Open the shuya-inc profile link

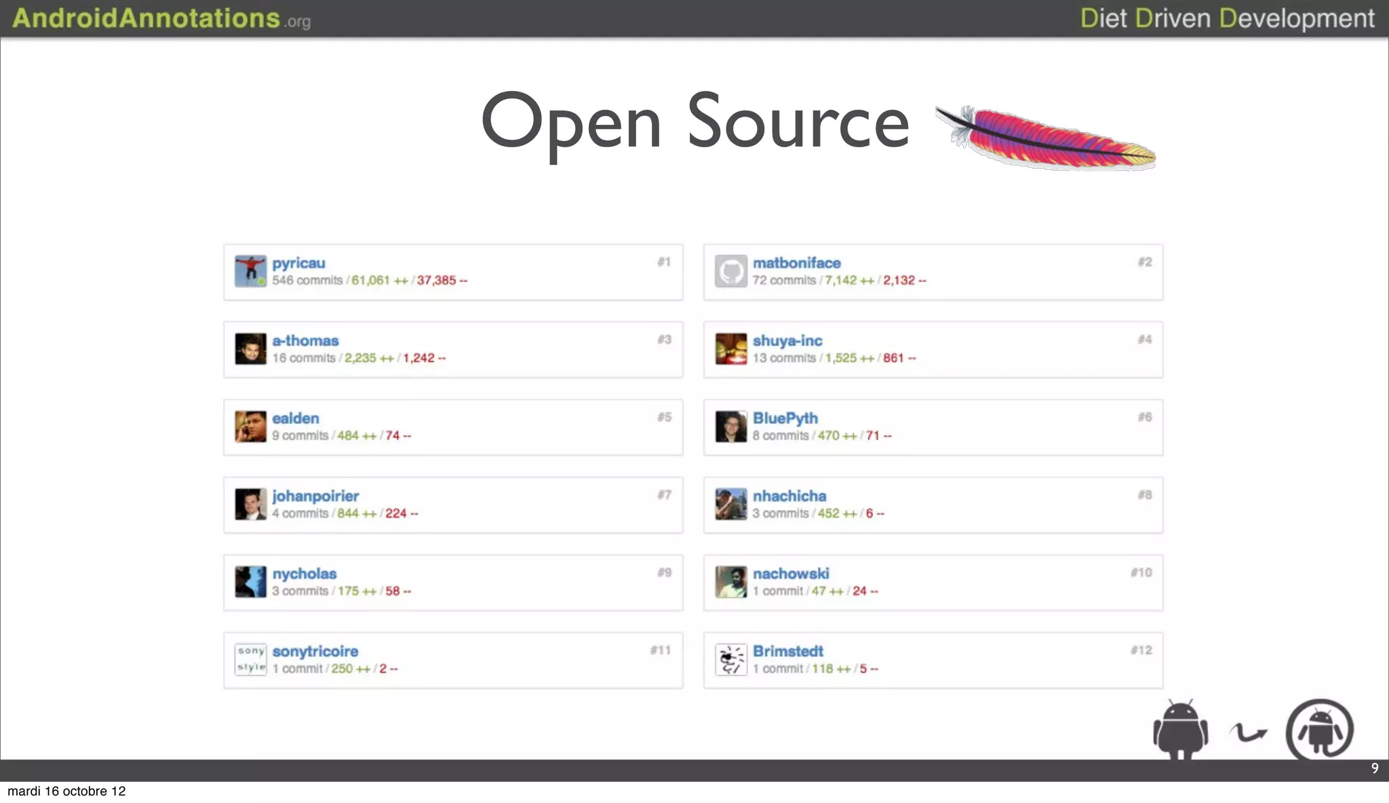pos(787,340)
